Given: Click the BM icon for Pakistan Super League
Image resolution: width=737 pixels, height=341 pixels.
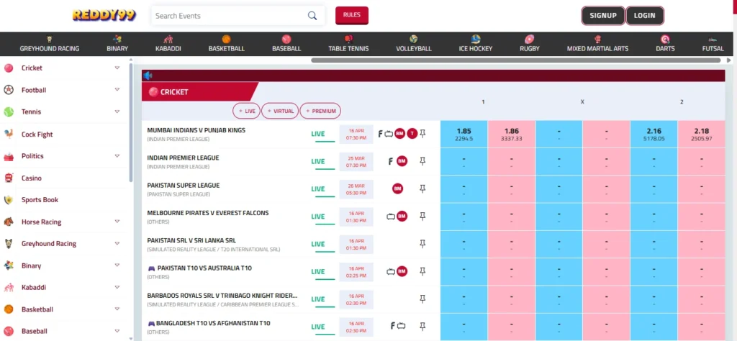Looking at the screenshot, I should [397, 188].
